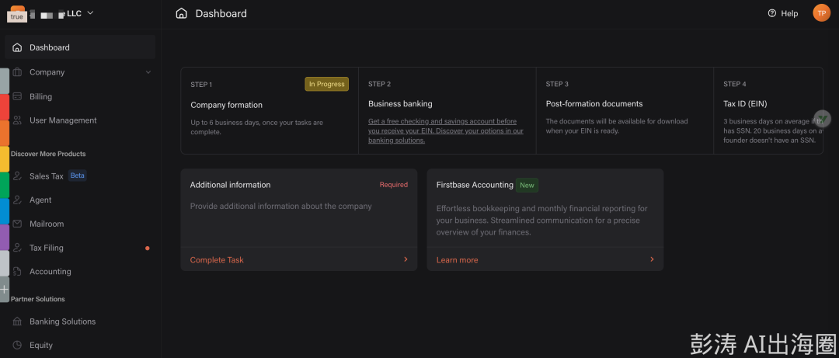Viewport: 839px width, 358px height.
Task: Click the Equity pie chart icon
Action: coord(17,345)
